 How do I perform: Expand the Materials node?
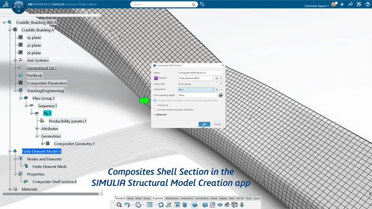coord(10,189)
